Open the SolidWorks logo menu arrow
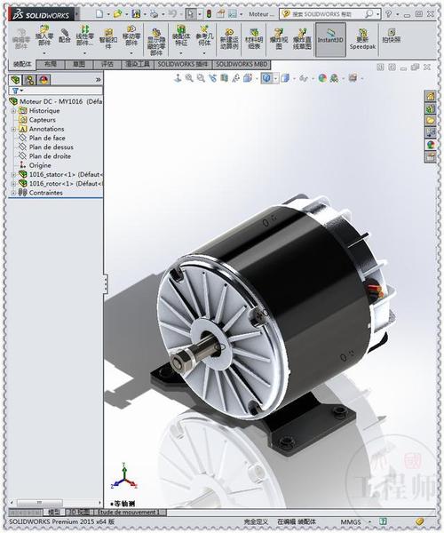Screen dimensions: 444x533 click(76, 14)
